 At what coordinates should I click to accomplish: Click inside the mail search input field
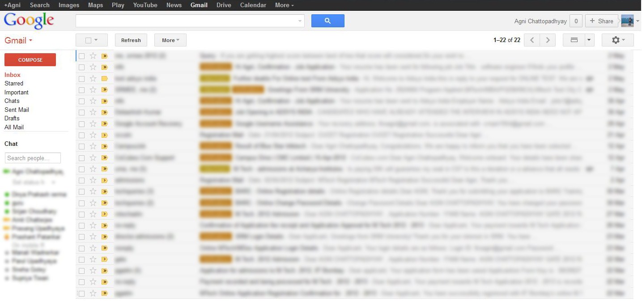188,21
